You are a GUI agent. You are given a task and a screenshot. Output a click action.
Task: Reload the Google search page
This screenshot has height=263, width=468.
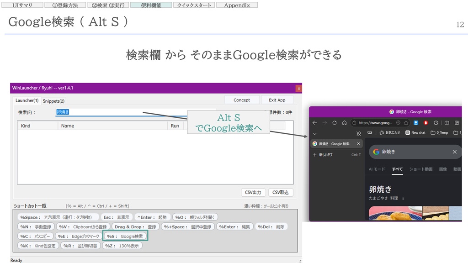tap(335, 123)
